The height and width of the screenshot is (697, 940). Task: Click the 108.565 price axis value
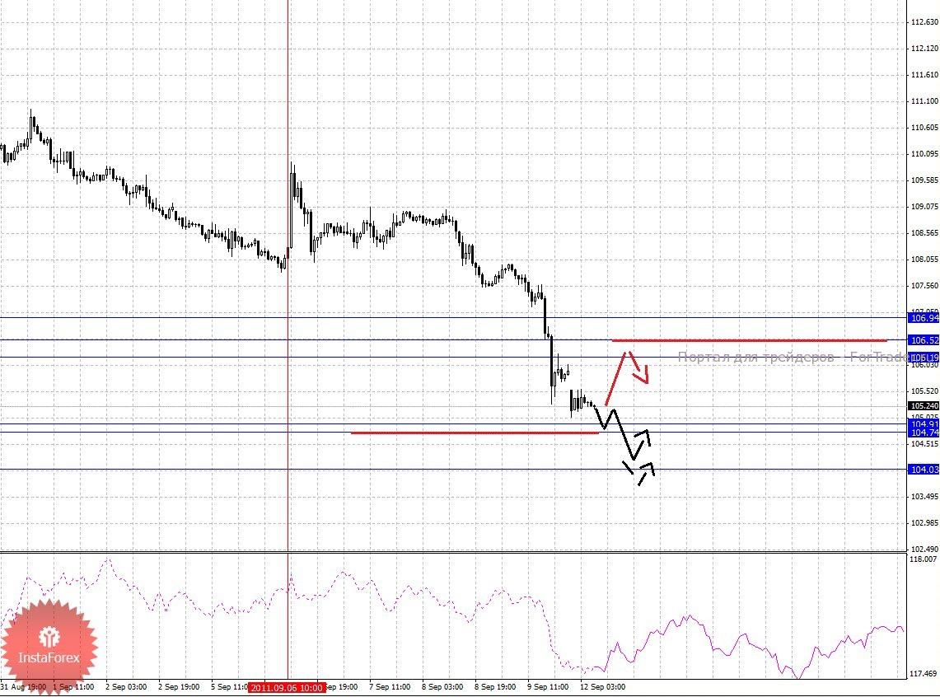[x=924, y=233]
